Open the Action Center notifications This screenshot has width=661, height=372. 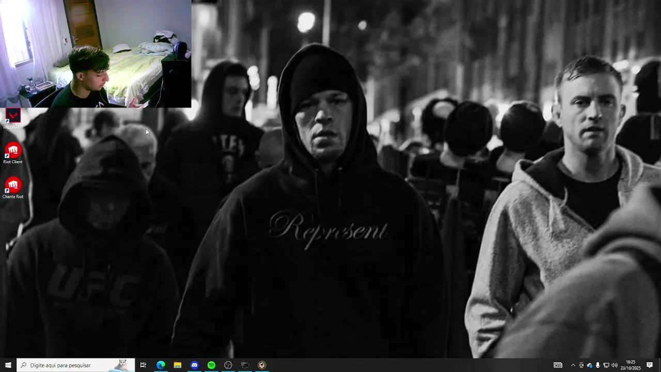[x=650, y=365]
